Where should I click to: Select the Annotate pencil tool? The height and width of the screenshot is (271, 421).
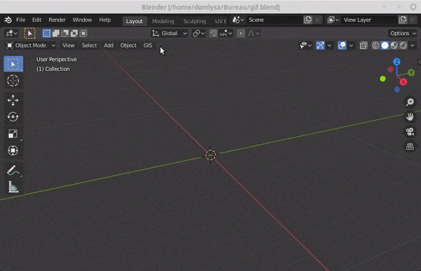pos(13,171)
